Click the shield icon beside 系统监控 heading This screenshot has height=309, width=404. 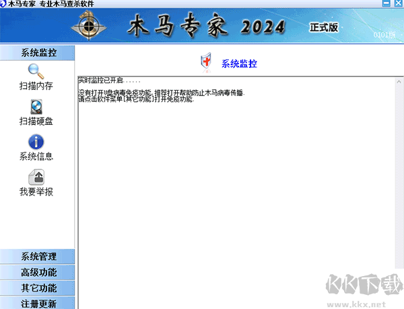coord(206,62)
